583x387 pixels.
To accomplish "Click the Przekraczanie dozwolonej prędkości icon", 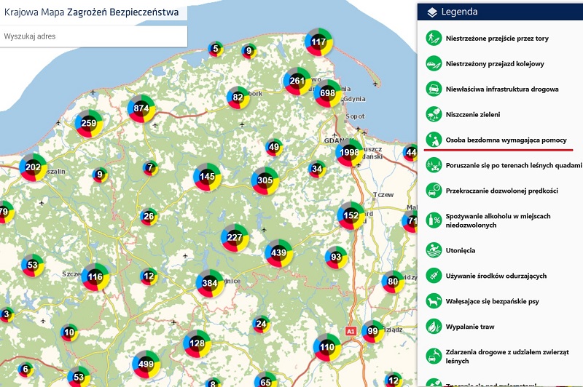I will coord(434,191).
